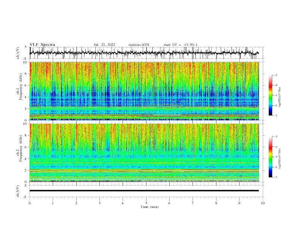Image resolution: width=296 pixels, height=228 pixels.
Task: Click the ch.1 'Frequency (kHz)' axis label
Action: coord(21,86)
